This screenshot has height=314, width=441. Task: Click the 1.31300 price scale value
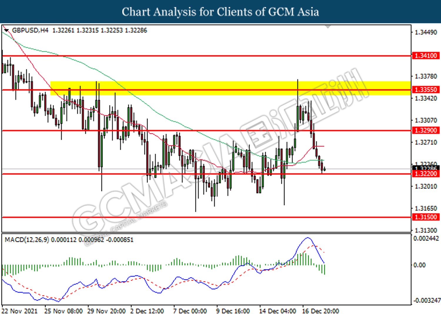426,230
